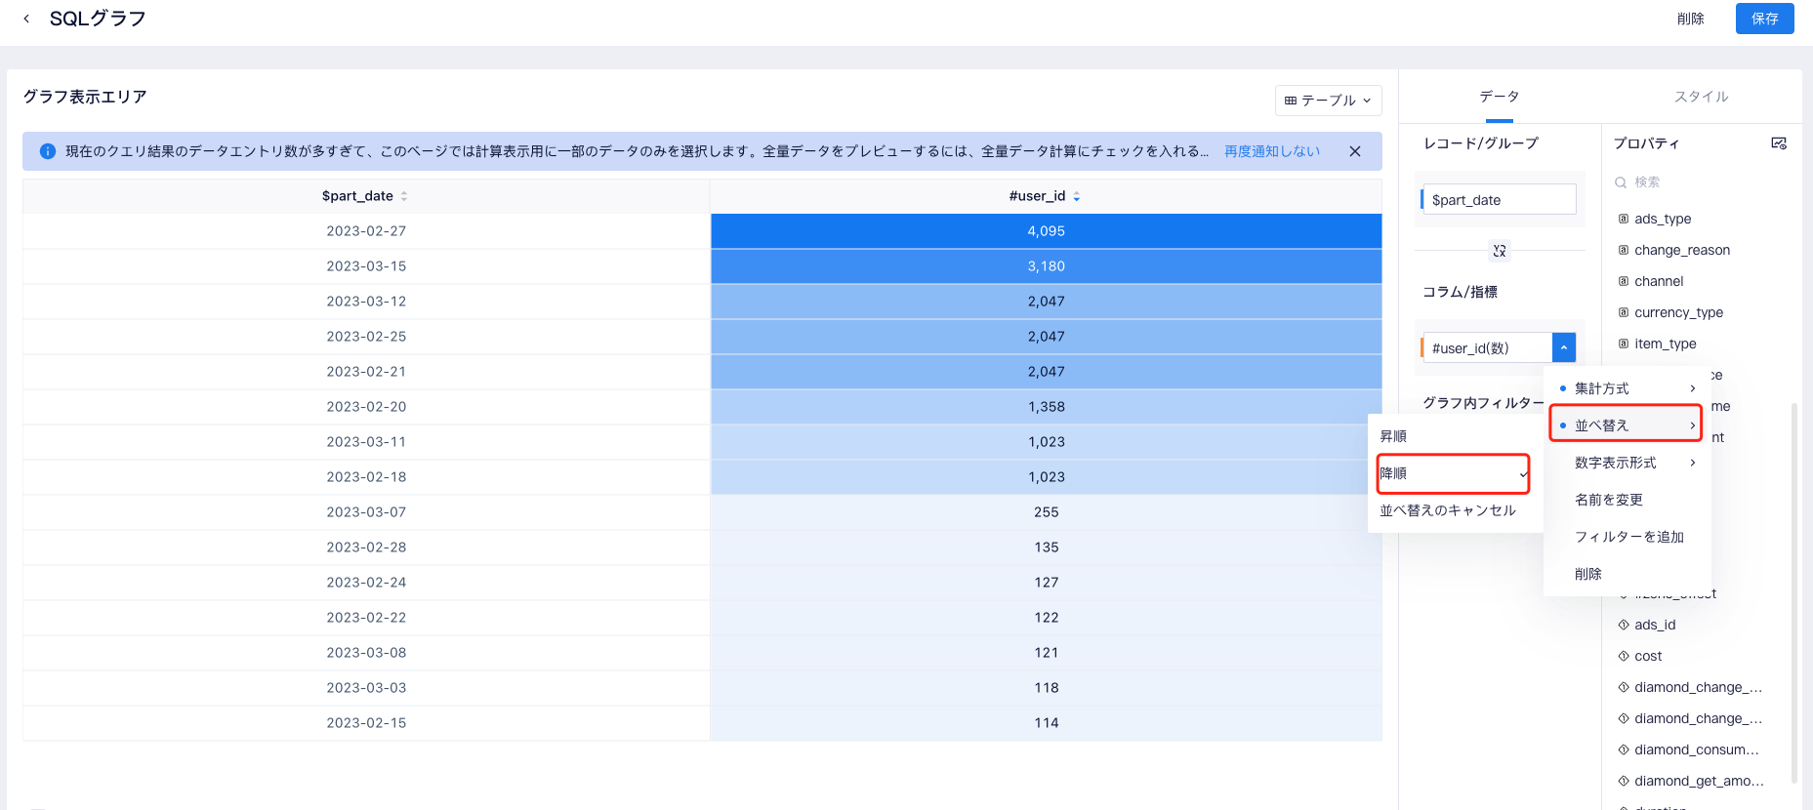Click the 保存 button
Viewport: 1813px width, 810px height.
tap(1764, 19)
